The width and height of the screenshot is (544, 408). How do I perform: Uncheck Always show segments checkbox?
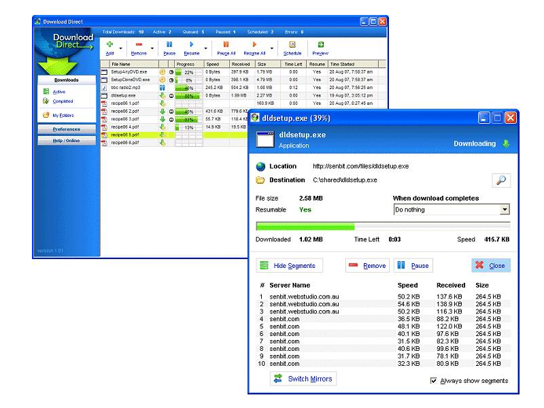pyautogui.click(x=434, y=381)
